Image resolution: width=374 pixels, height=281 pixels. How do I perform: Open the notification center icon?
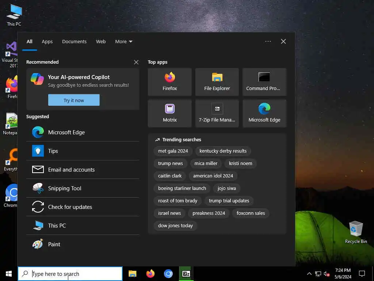pos(362,274)
